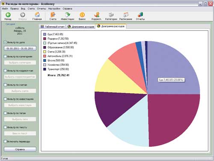This screenshot has height=161, width=214.
Task: Click the Школа legend color swatch
Action: coord(45,61)
